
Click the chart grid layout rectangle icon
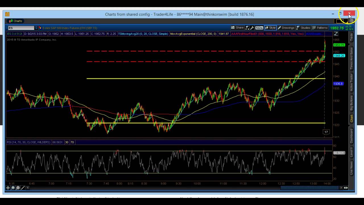point(341,21)
